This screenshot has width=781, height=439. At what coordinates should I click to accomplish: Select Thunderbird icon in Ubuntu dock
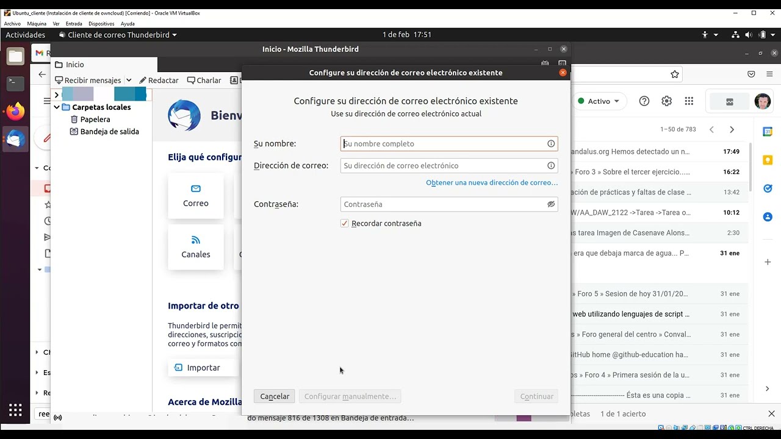(15, 139)
